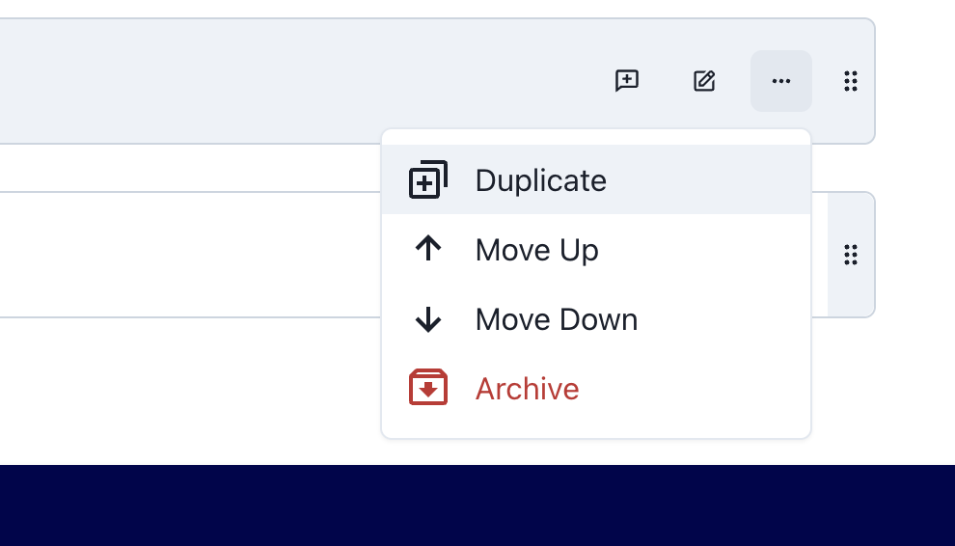The image size is (955, 546).
Task: Open the edit pencil icon
Action: point(704,81)
